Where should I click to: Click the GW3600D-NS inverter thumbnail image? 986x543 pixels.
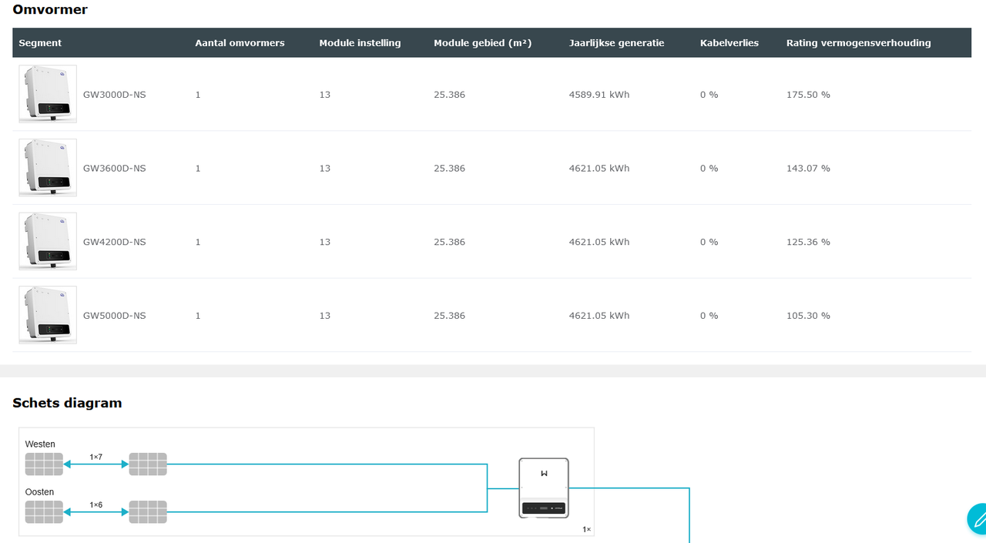click(x=48, y=168)
